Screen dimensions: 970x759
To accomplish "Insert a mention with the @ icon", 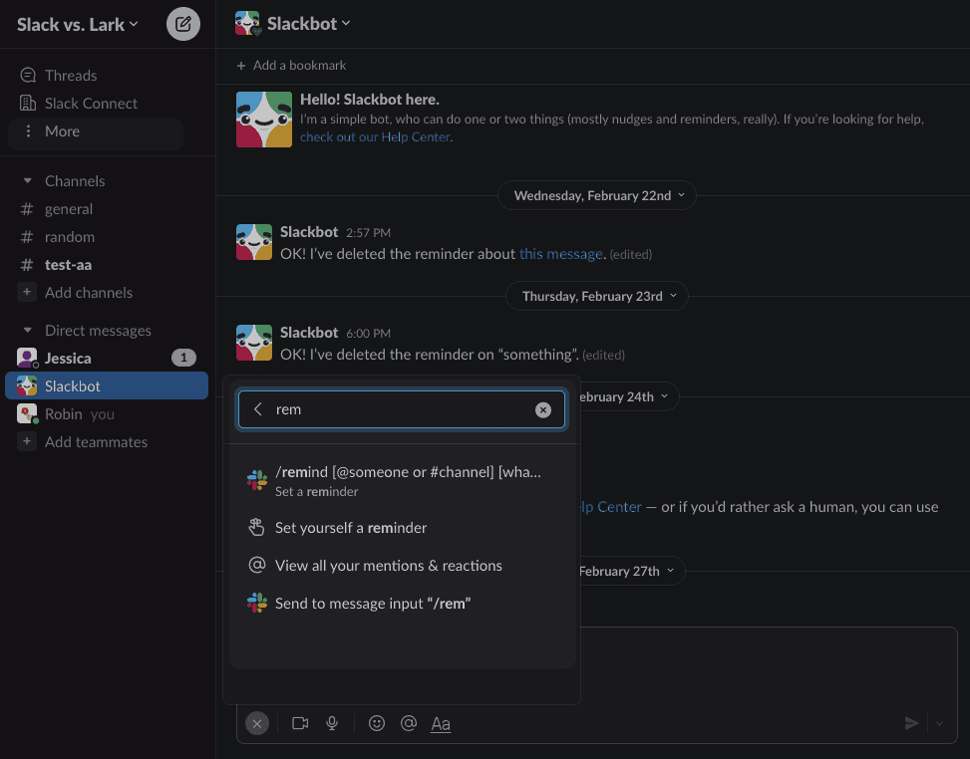I will 409,723.
